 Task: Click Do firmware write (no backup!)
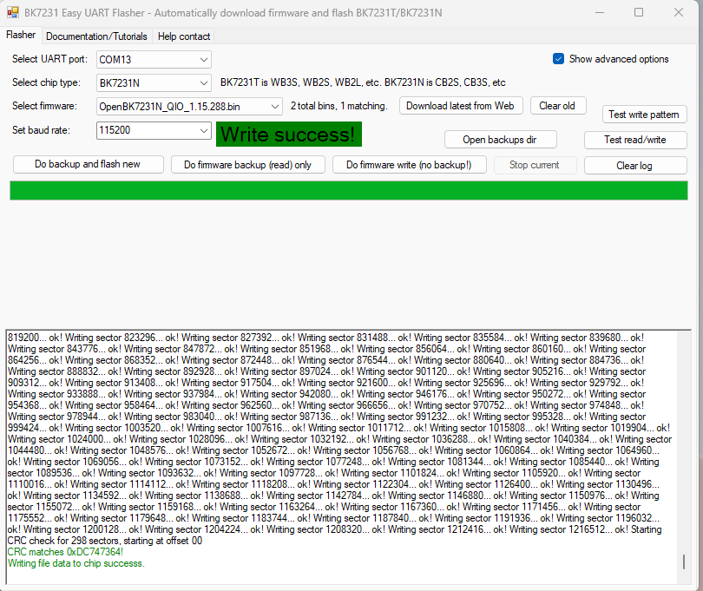(x=409, y=165)
